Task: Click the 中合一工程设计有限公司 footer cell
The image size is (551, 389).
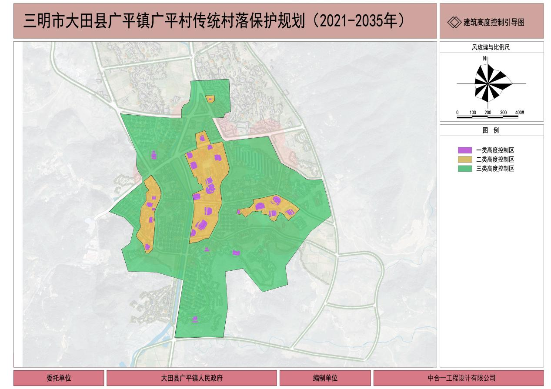Action: [x=459, y=378]
